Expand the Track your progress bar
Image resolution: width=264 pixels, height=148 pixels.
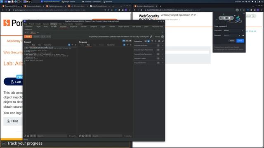coord(65,143)
